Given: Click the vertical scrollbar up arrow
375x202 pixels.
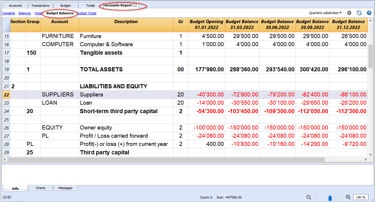Looking at the screenshot, I should [x=370, y=20].
